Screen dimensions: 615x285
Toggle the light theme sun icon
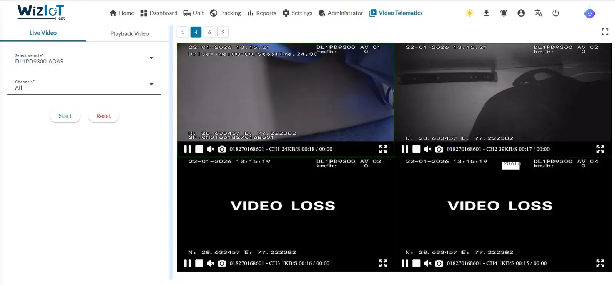point(469,13)
